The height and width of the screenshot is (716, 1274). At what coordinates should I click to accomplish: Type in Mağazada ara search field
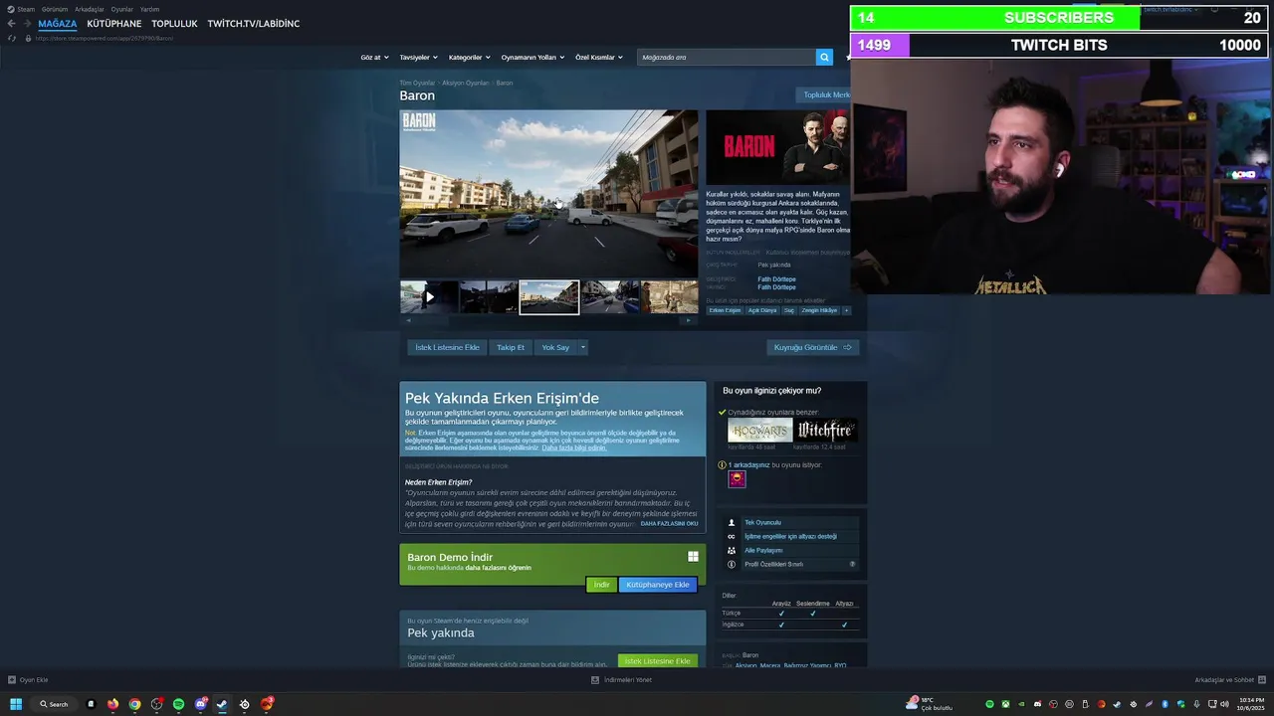click(x=727, y=57)
